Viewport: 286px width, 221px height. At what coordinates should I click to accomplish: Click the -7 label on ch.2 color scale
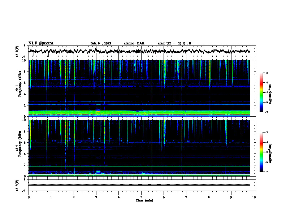pyautogui.click(x=266, y=172)
